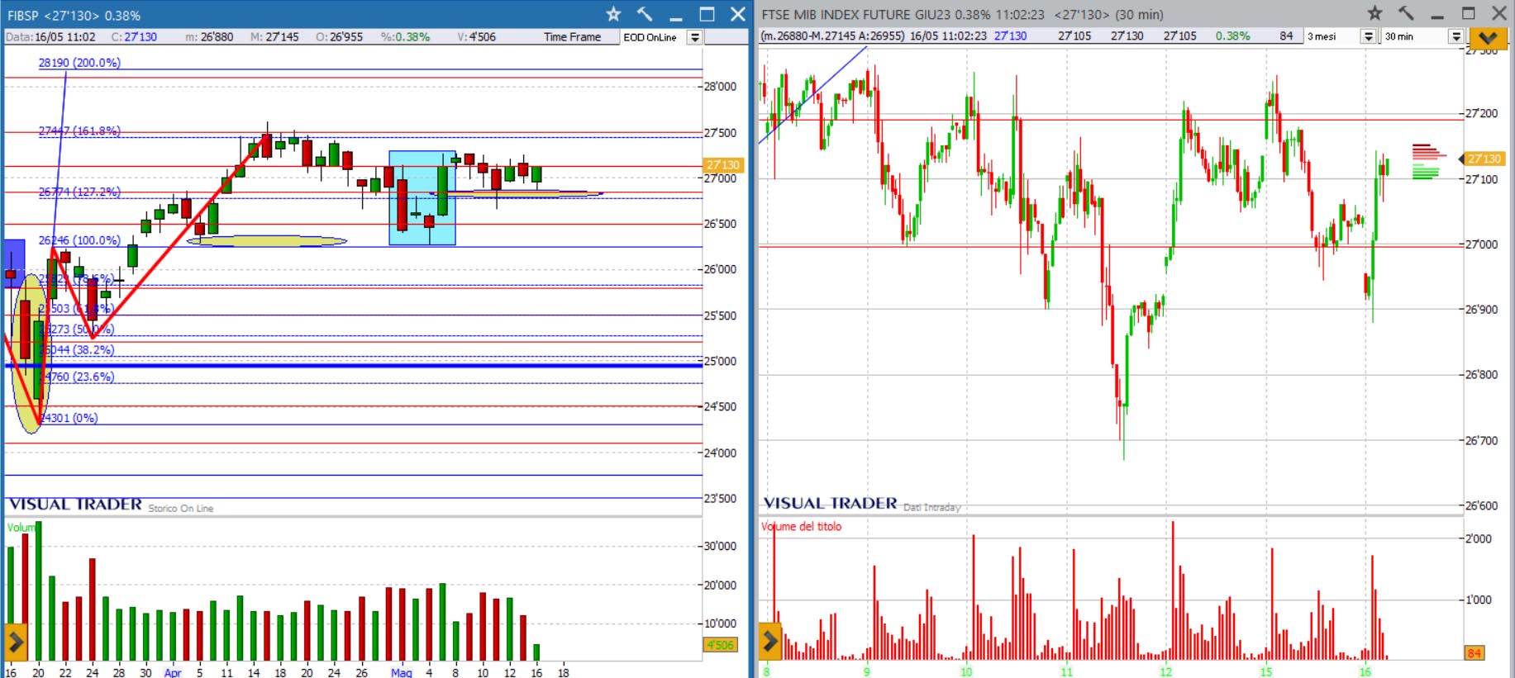1515x678 pixels.
Task: Click the close value C: 27'130
Action: pyautogui.click(x=134, y=37)
